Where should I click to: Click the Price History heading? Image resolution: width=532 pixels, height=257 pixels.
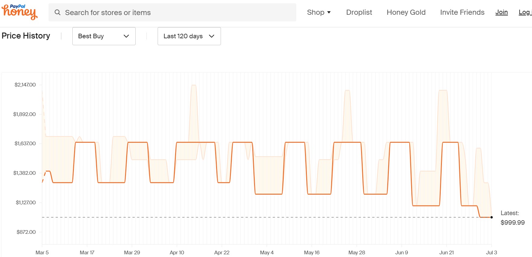pos(26,36)
